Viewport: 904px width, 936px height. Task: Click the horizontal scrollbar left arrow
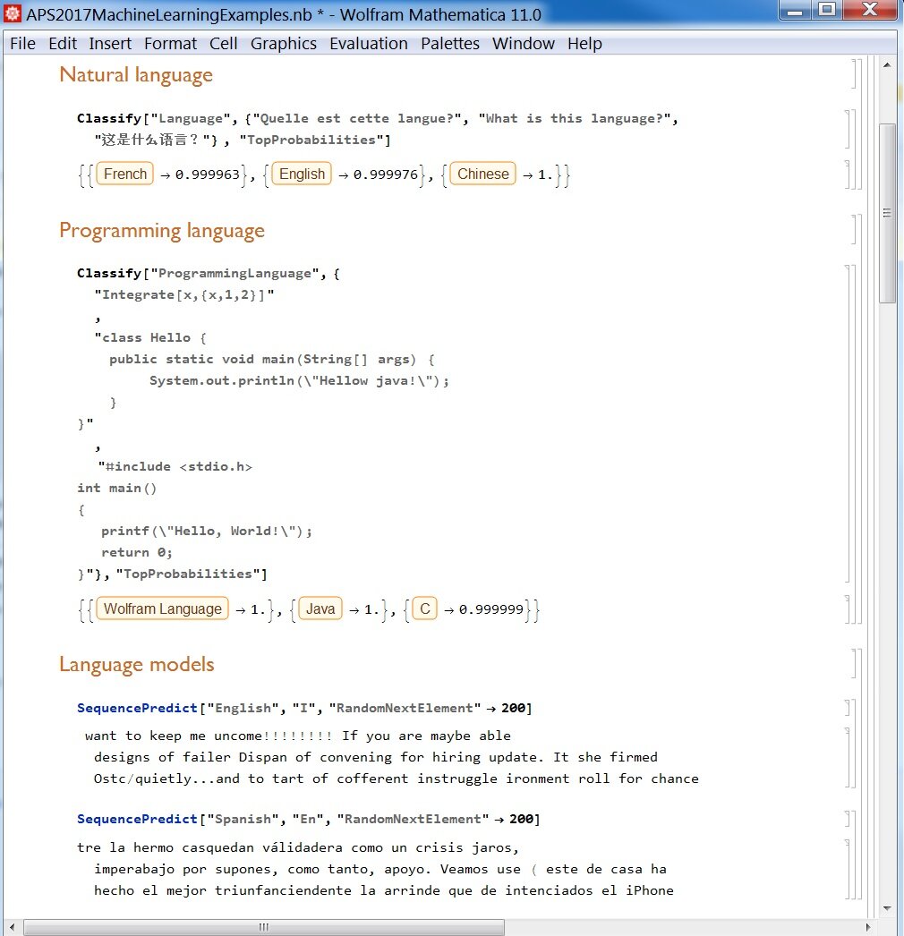click(x=12, y=927)
